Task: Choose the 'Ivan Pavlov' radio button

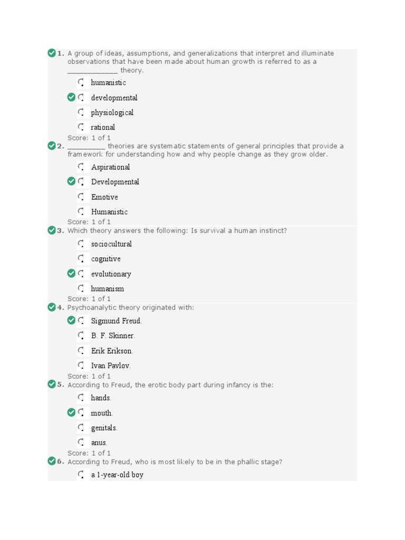Action: [x=81, y=365]
